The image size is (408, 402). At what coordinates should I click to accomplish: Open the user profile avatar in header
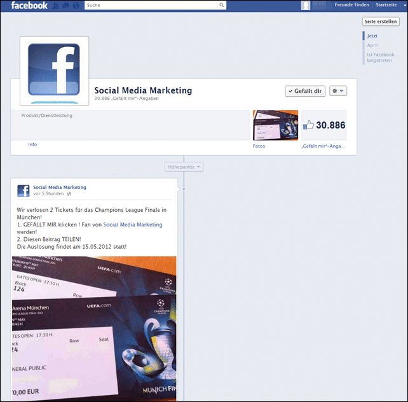click(306, 5)
